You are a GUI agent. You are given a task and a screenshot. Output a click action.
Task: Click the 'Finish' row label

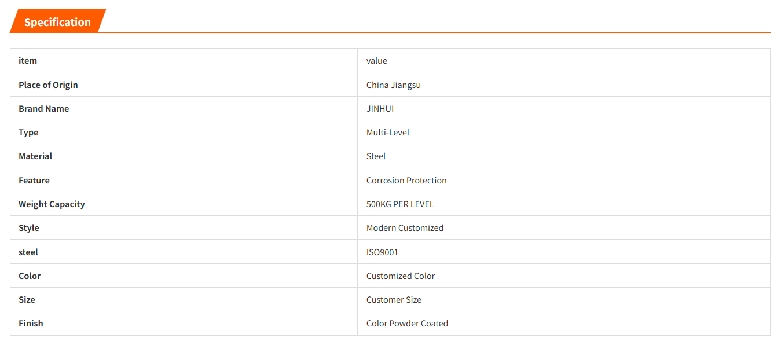[31, 324]
